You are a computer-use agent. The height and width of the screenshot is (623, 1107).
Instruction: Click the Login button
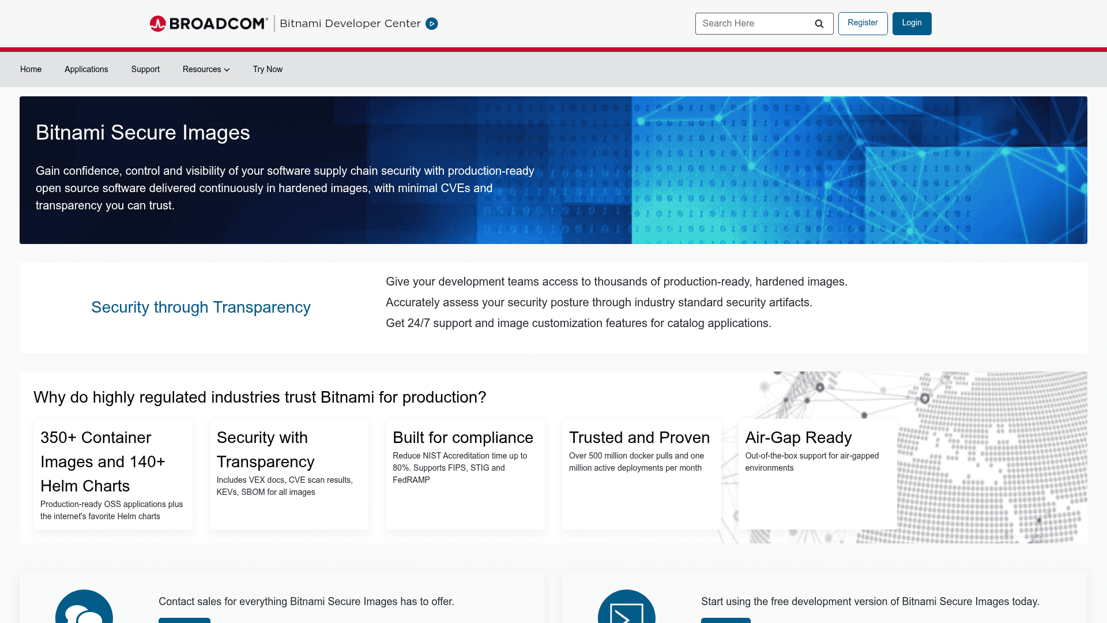pos(912,24)
